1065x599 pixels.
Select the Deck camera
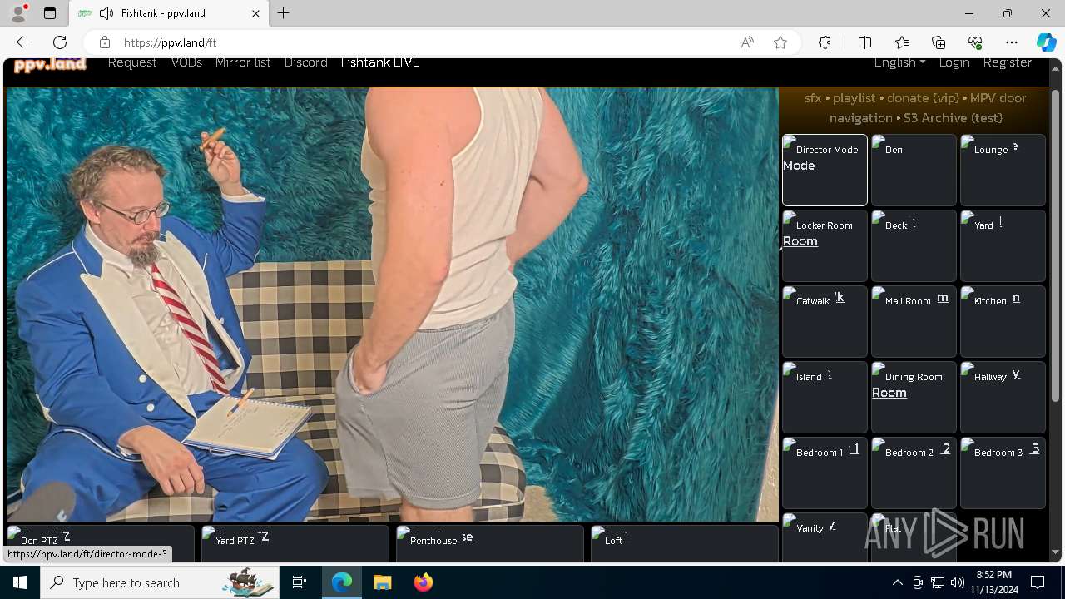(914, 245)
